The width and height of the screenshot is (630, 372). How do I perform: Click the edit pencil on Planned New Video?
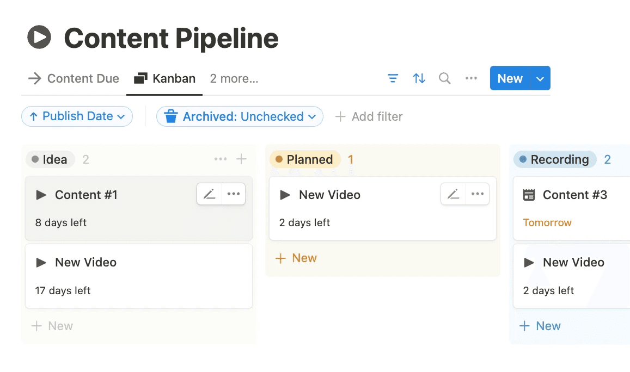pyautogui.click(x=453, y=194)
